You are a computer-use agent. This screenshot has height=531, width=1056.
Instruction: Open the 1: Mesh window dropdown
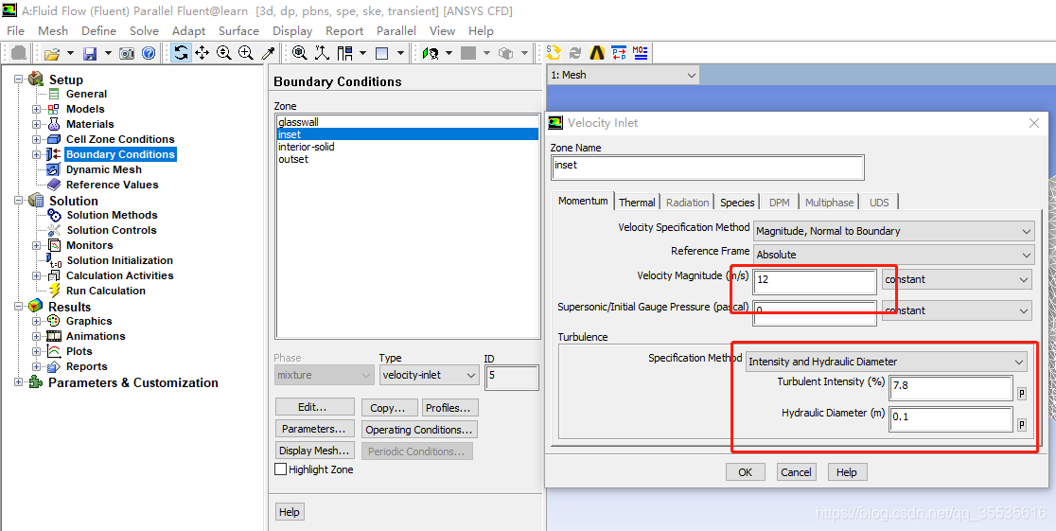[623, 75]
